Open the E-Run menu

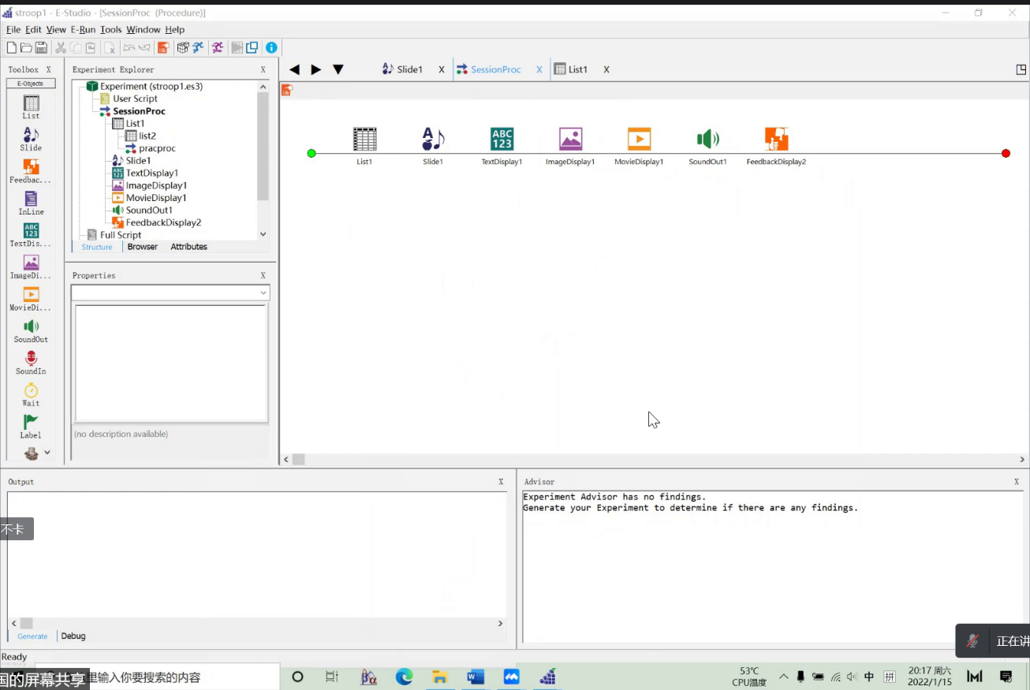(x=83, y=30)
